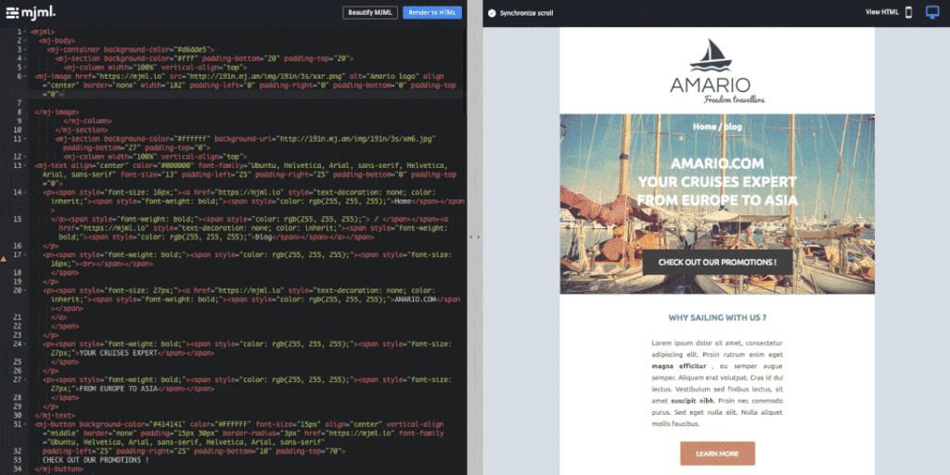Collapse the mj-container fold arrow on line 3
950x475 pixels.
pyautogui.click(x=26, y=49)
